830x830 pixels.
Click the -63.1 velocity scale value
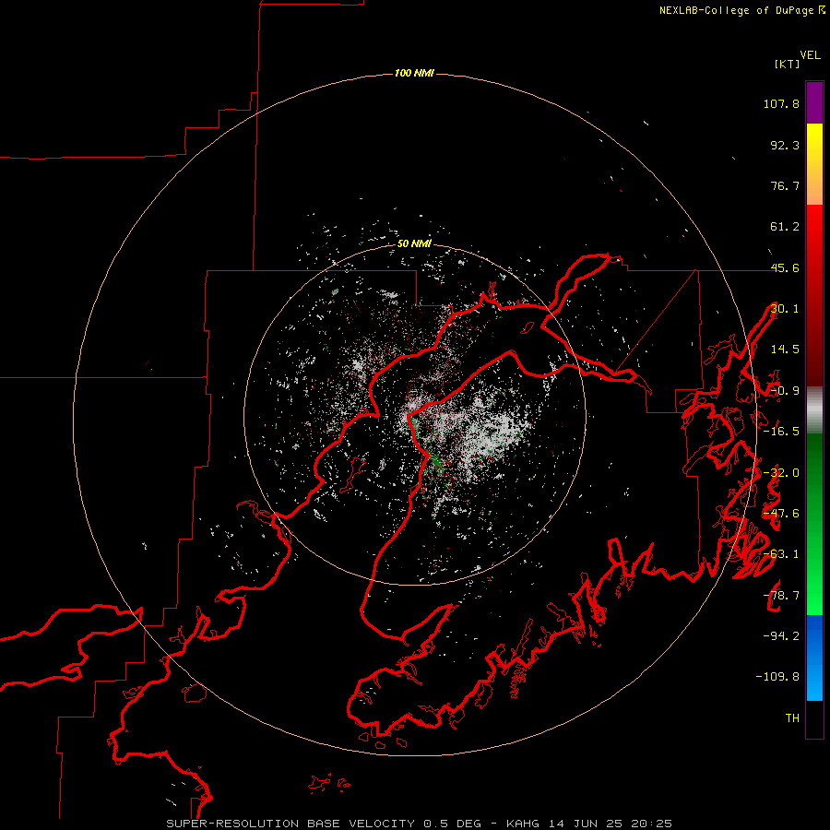coord(781,554)
